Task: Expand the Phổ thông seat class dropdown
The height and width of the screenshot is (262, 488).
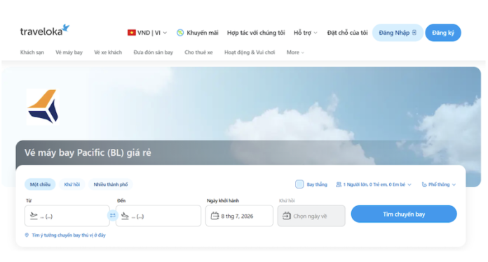Action: [x=438, y=184]
